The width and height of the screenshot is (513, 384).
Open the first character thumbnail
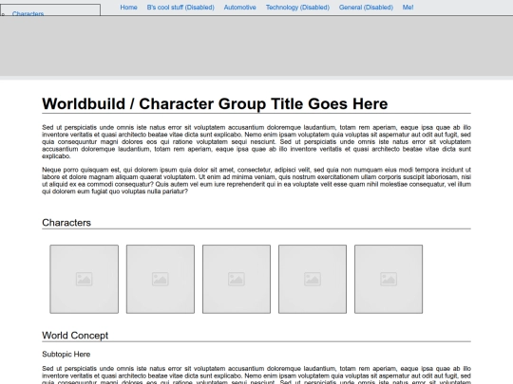tap(85, 279)
